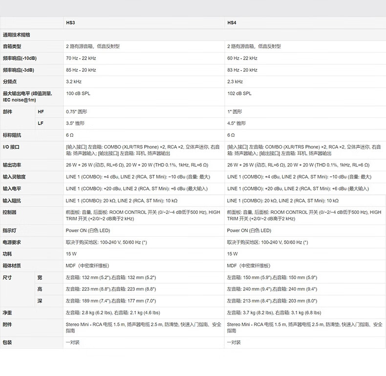The height and width of the screenshot is (376, 386).
Task: Select the HF component label
Action: pyautogui.click(x=41, y=112)
